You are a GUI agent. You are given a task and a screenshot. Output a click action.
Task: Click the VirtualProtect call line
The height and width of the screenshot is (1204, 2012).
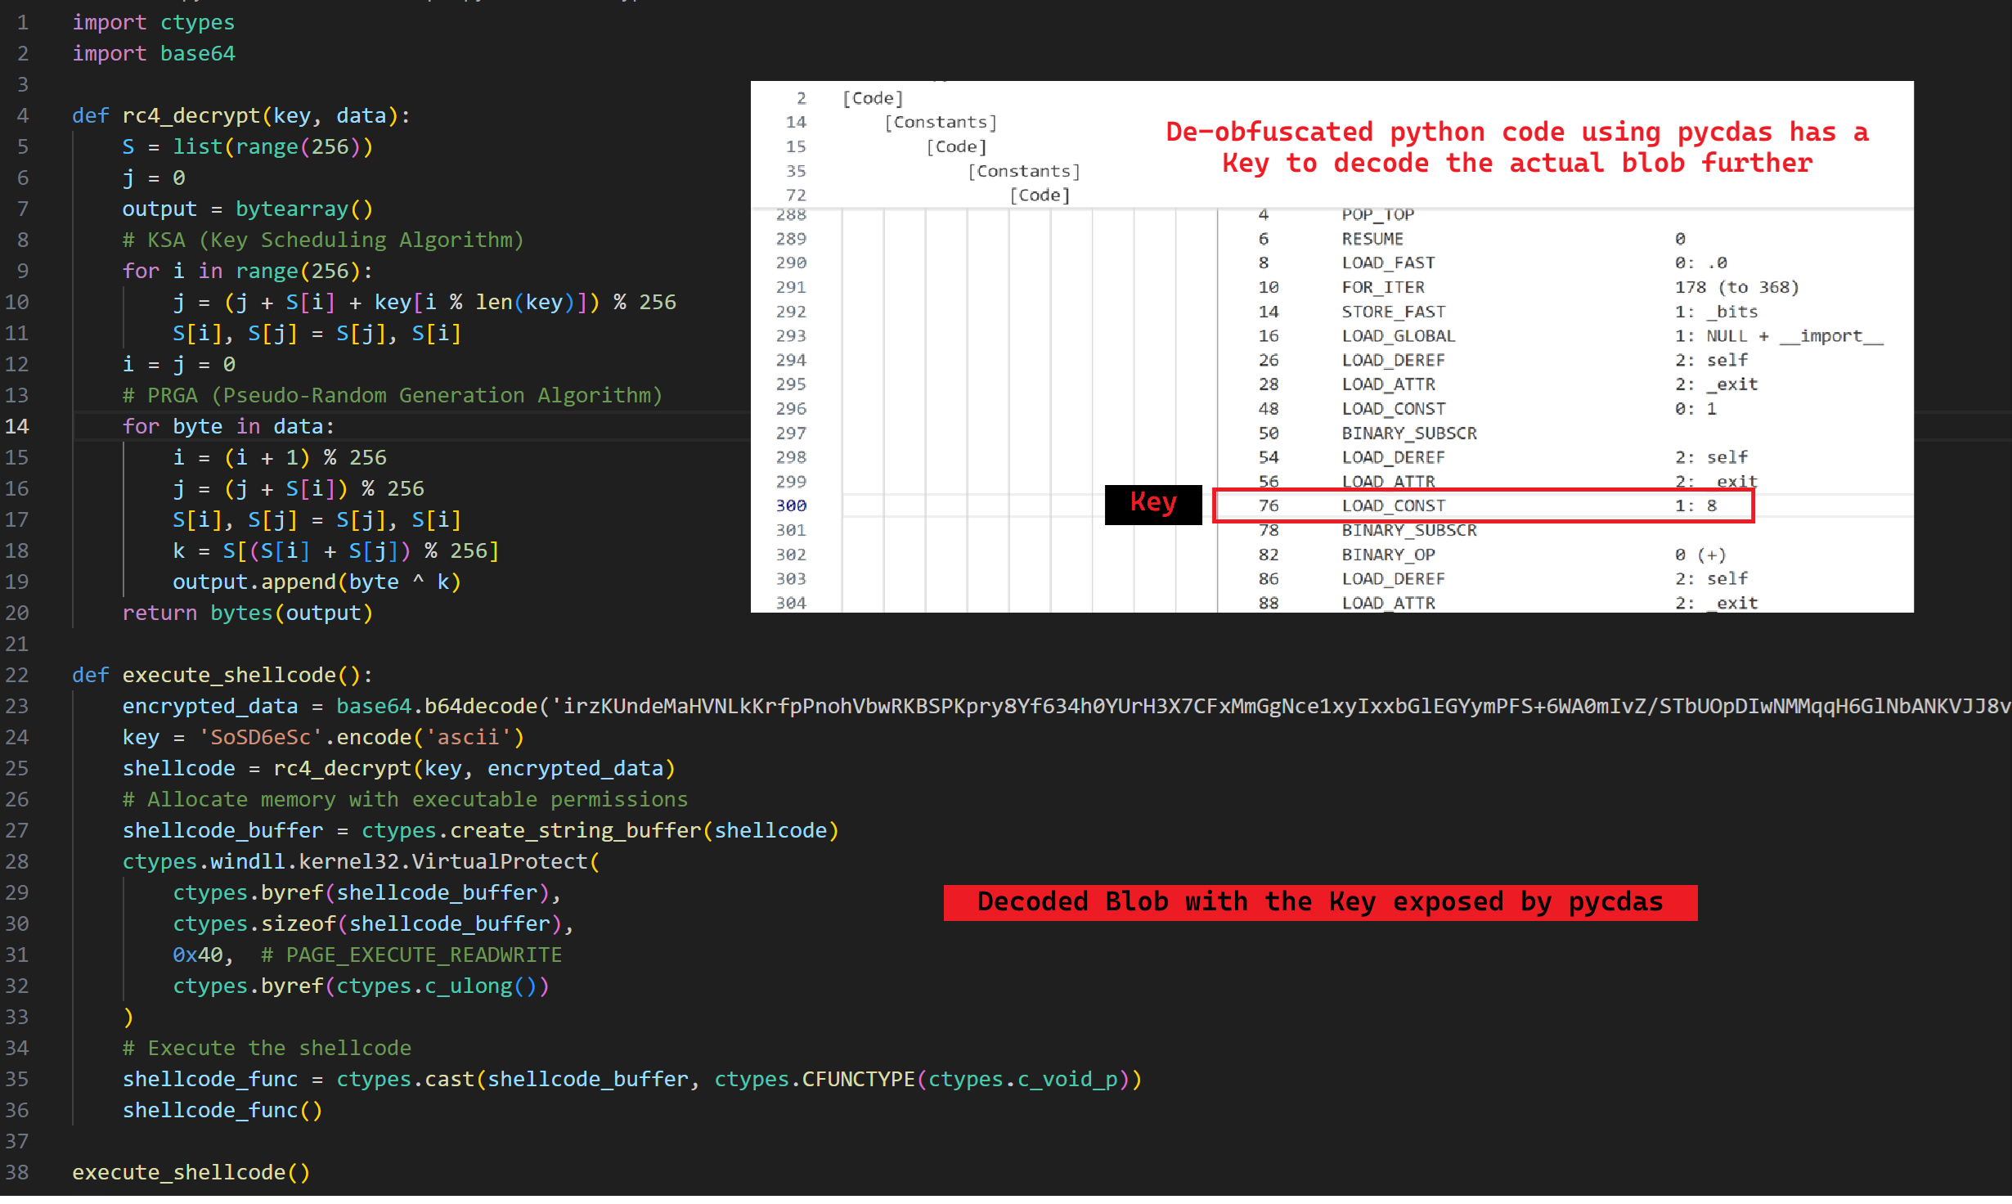click(362, 861)
